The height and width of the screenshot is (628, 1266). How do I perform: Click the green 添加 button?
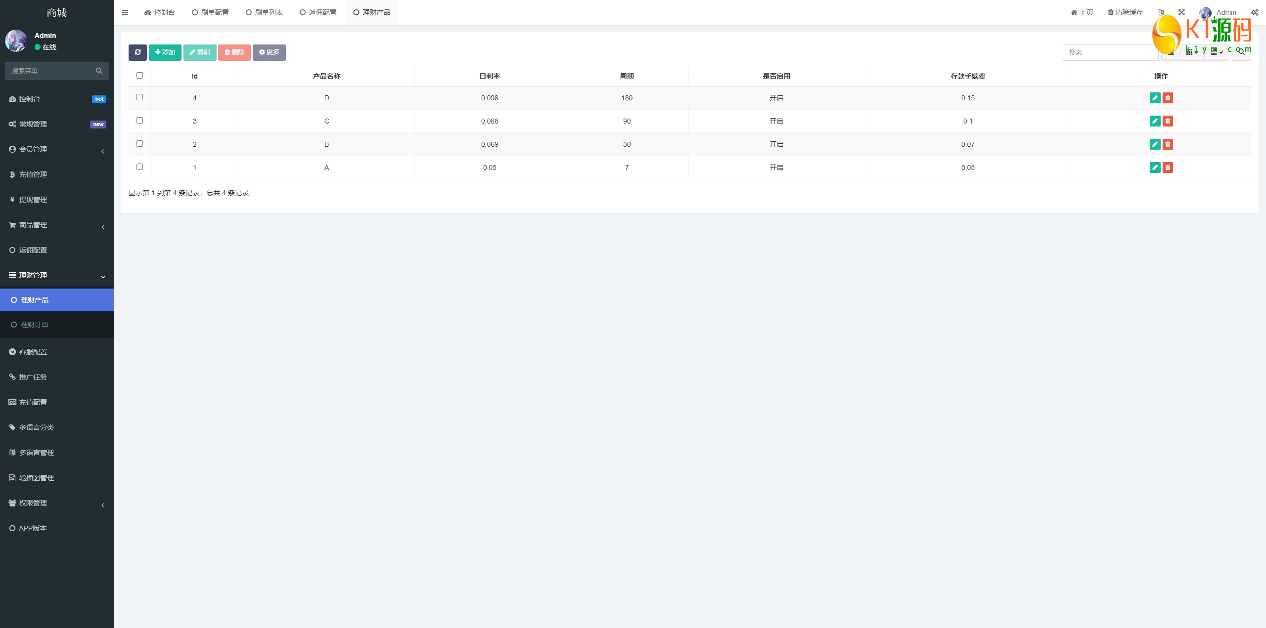[165, 52]
